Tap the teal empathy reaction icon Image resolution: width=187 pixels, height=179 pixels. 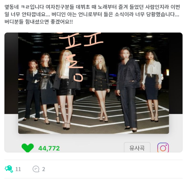point(9,169)
